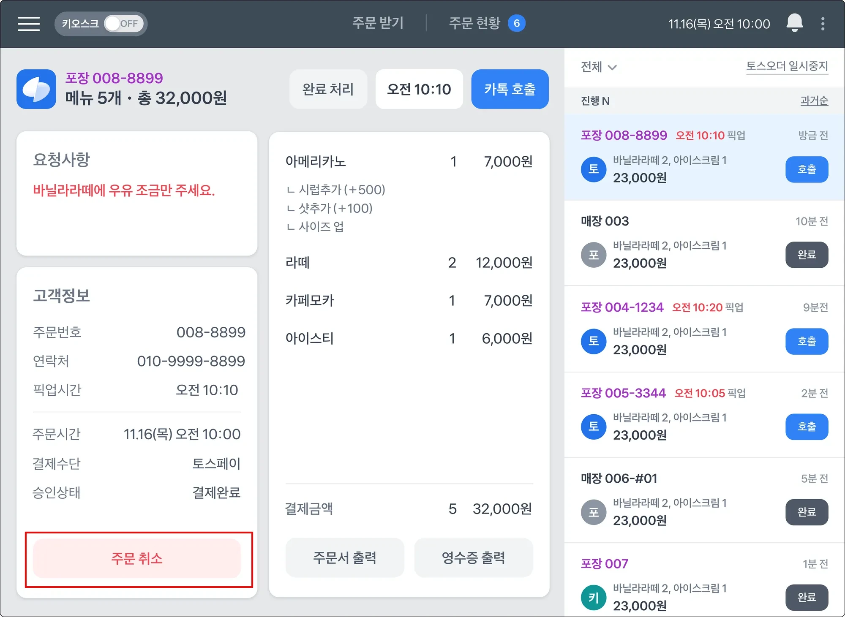Click blue 토 avatar on order 008-8899
845x617 pixels.
tap(594, 169)
